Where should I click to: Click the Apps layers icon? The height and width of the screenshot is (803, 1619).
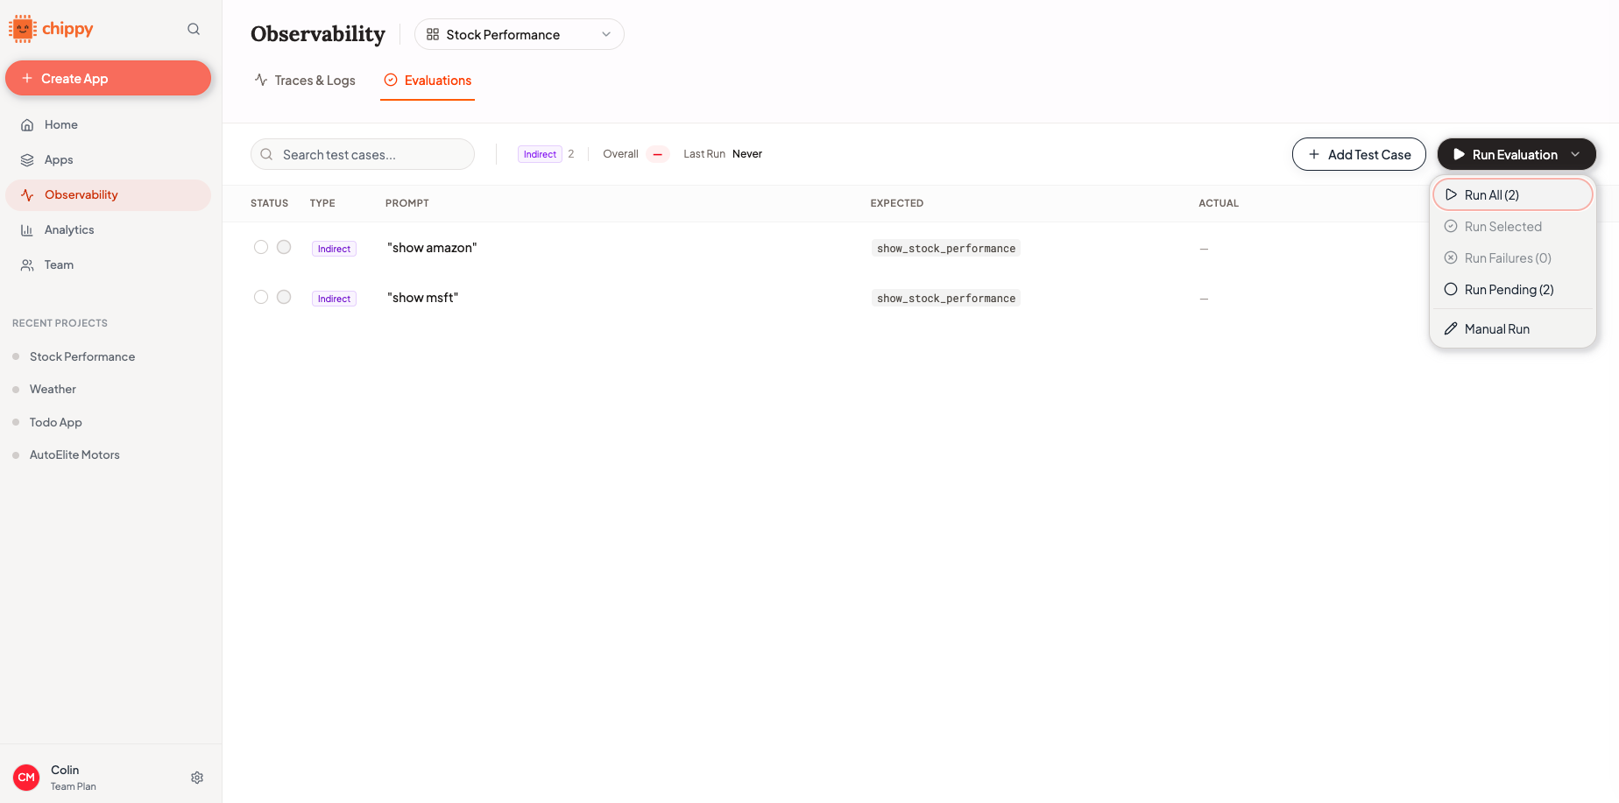[x=27, y=160]
